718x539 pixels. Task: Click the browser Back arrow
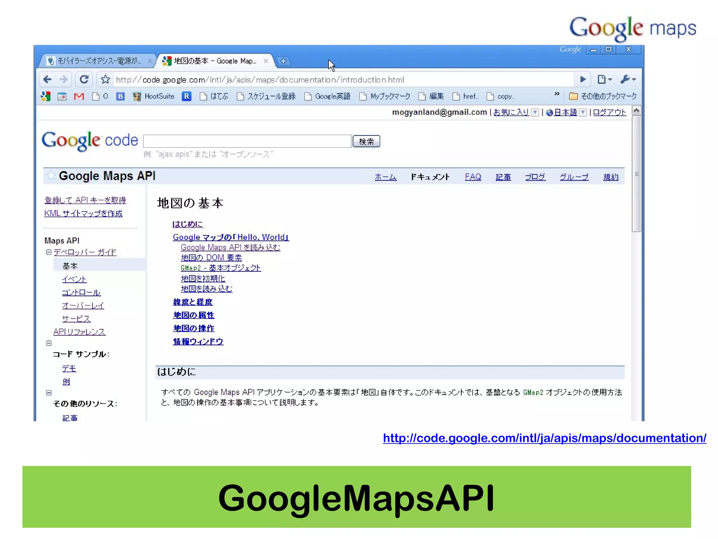pos(47,80)
